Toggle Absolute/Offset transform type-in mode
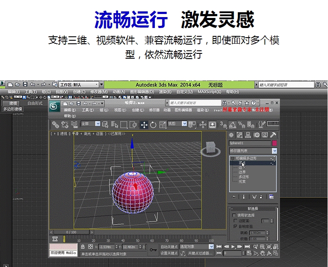This screenshot has height=267, width=328. 91,246
